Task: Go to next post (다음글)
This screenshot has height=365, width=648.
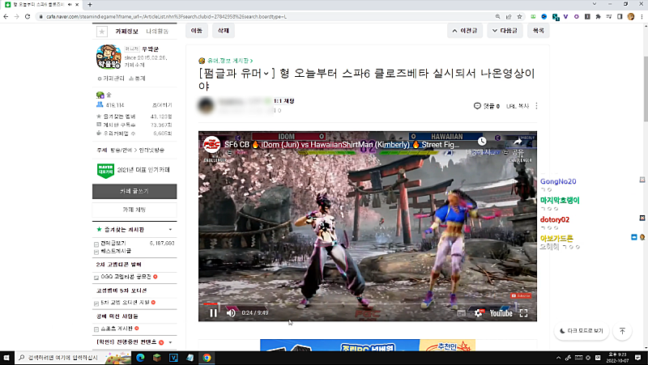Action: point(505,31)
